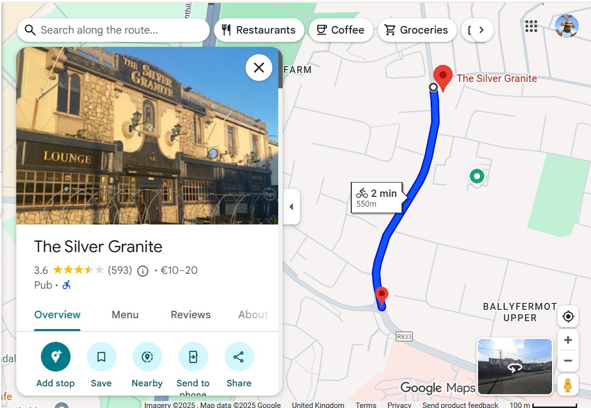
Task: Click the rating info icon
Action: (143, 271)
